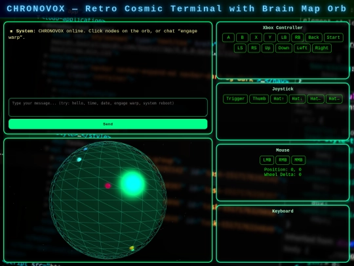The height and width of the screenshot is (266, 354).
Task: Click the 'Joystick' panel heading
Action: [283, 89]
